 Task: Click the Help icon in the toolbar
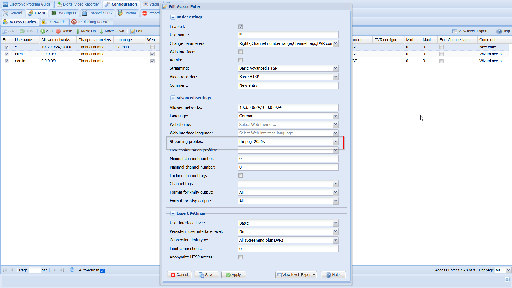point(499,31)
